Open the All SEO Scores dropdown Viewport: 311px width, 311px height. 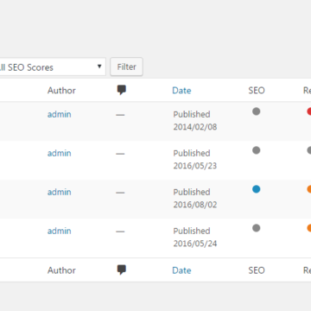tap(53, 67)
